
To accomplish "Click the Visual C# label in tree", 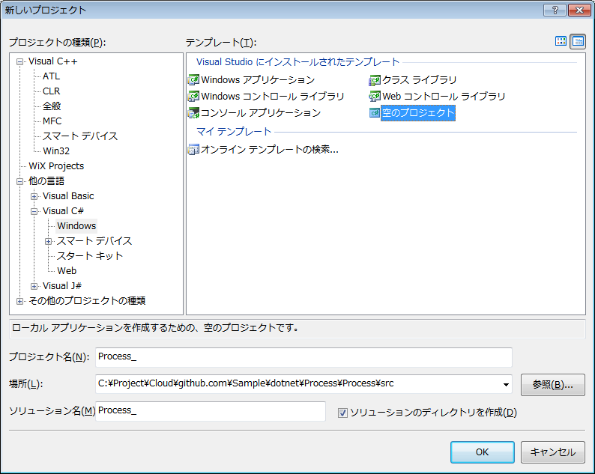I will (x=64, y=211).
